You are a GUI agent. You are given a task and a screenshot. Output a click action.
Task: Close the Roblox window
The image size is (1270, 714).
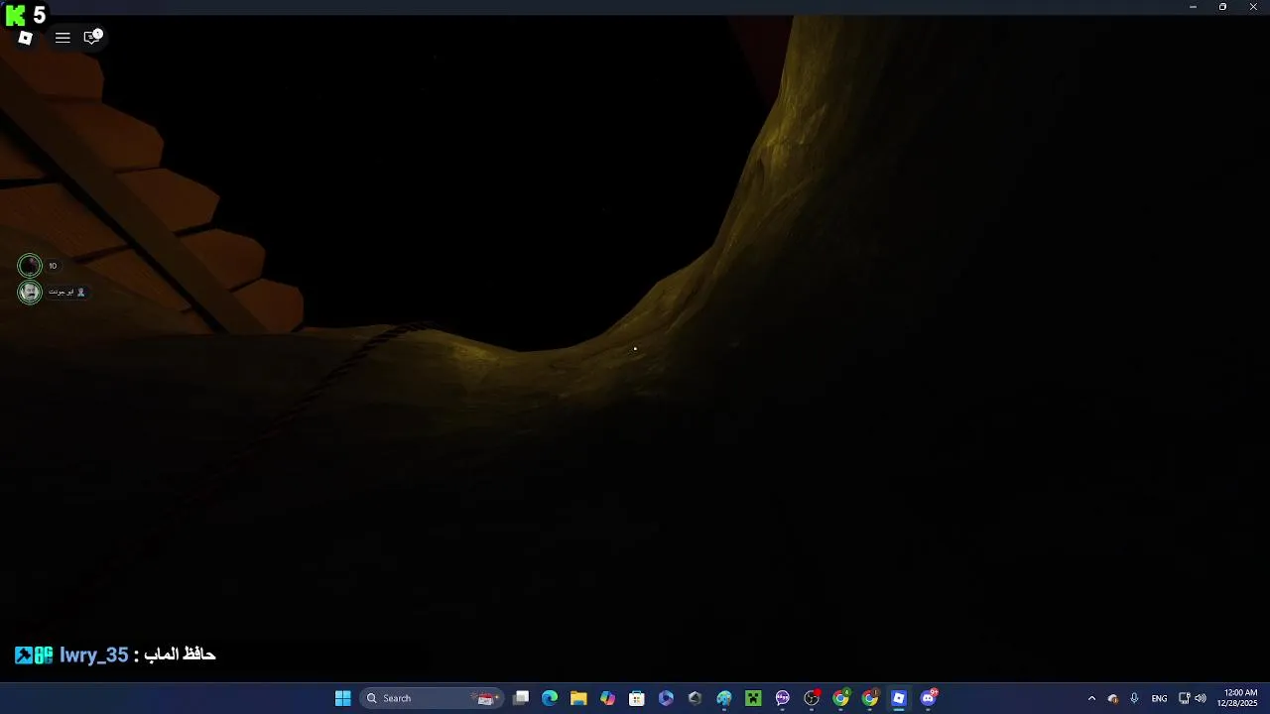click(1253, 7)
